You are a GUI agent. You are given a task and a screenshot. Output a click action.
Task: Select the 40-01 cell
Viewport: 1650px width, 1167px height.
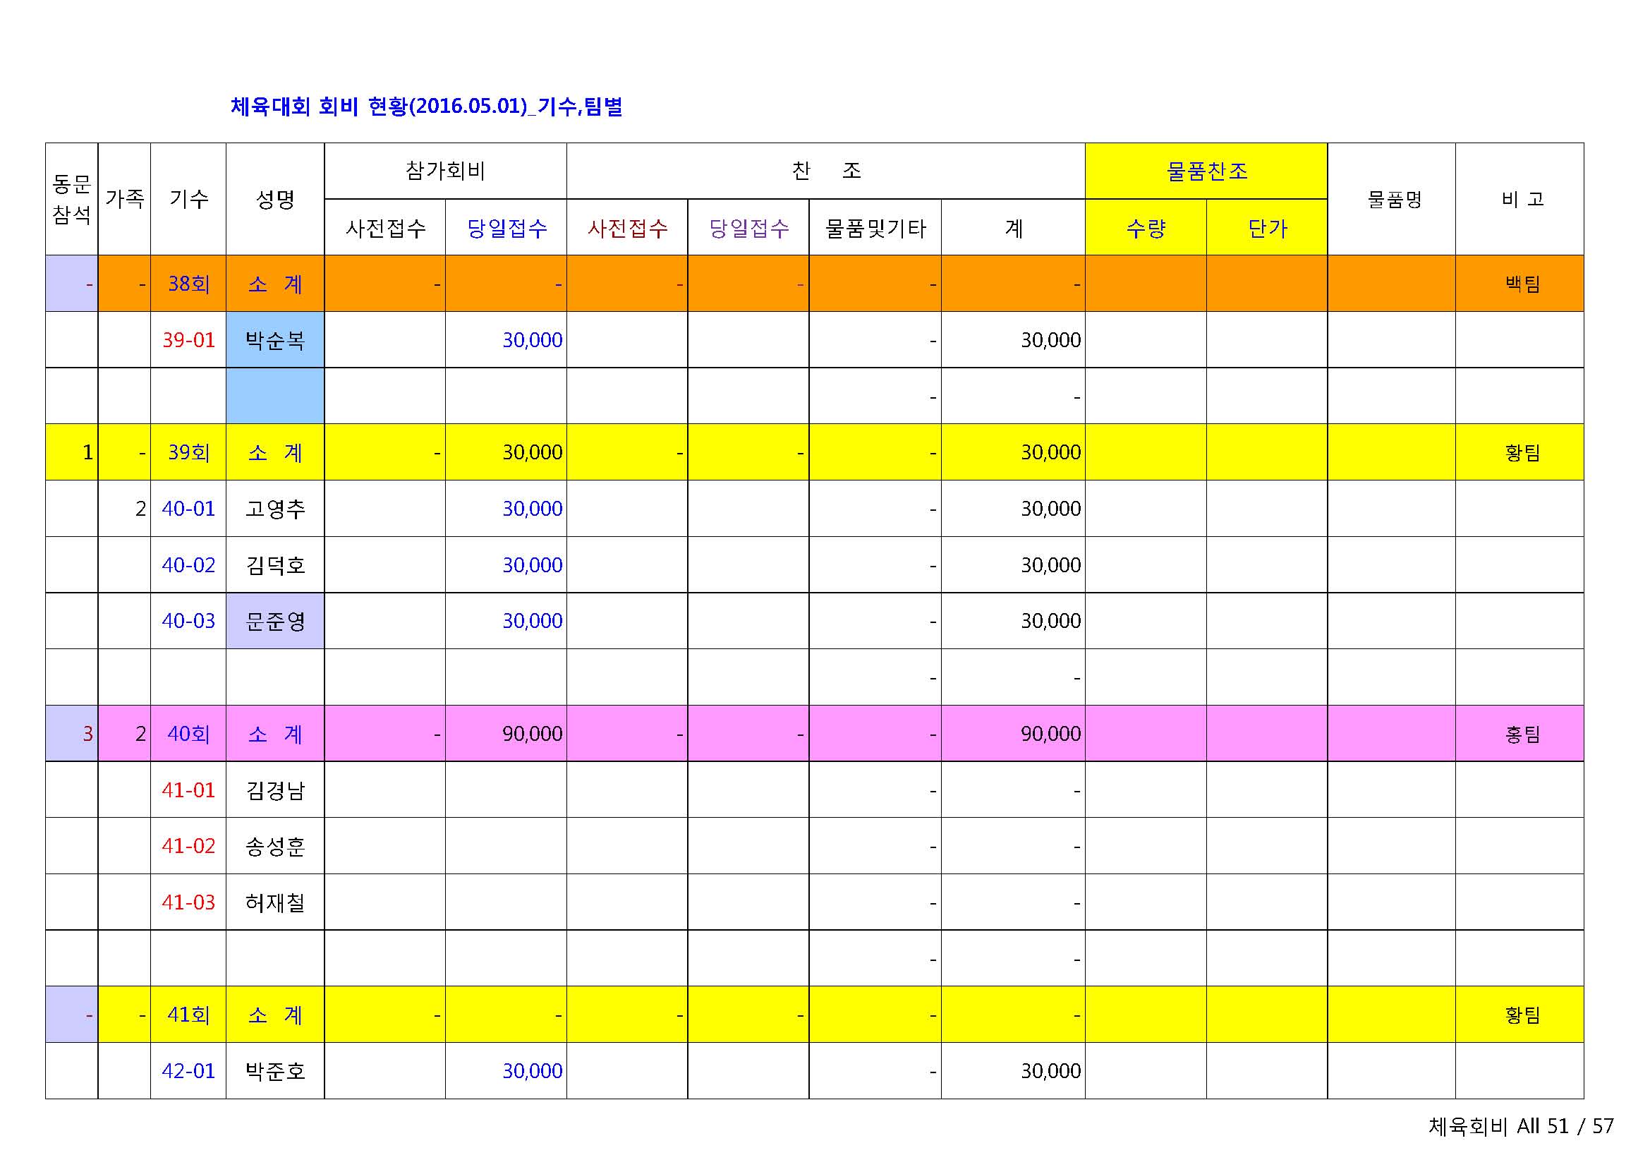188,509
